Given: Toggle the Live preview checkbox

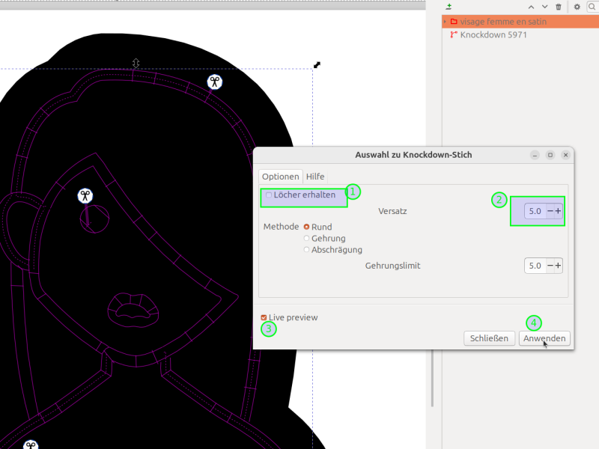Looking at the screenshot, I should point(264,318).
